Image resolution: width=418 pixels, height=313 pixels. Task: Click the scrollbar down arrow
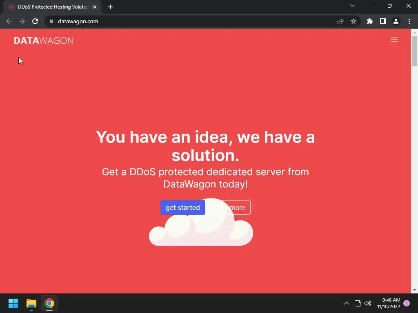point(414,290)
